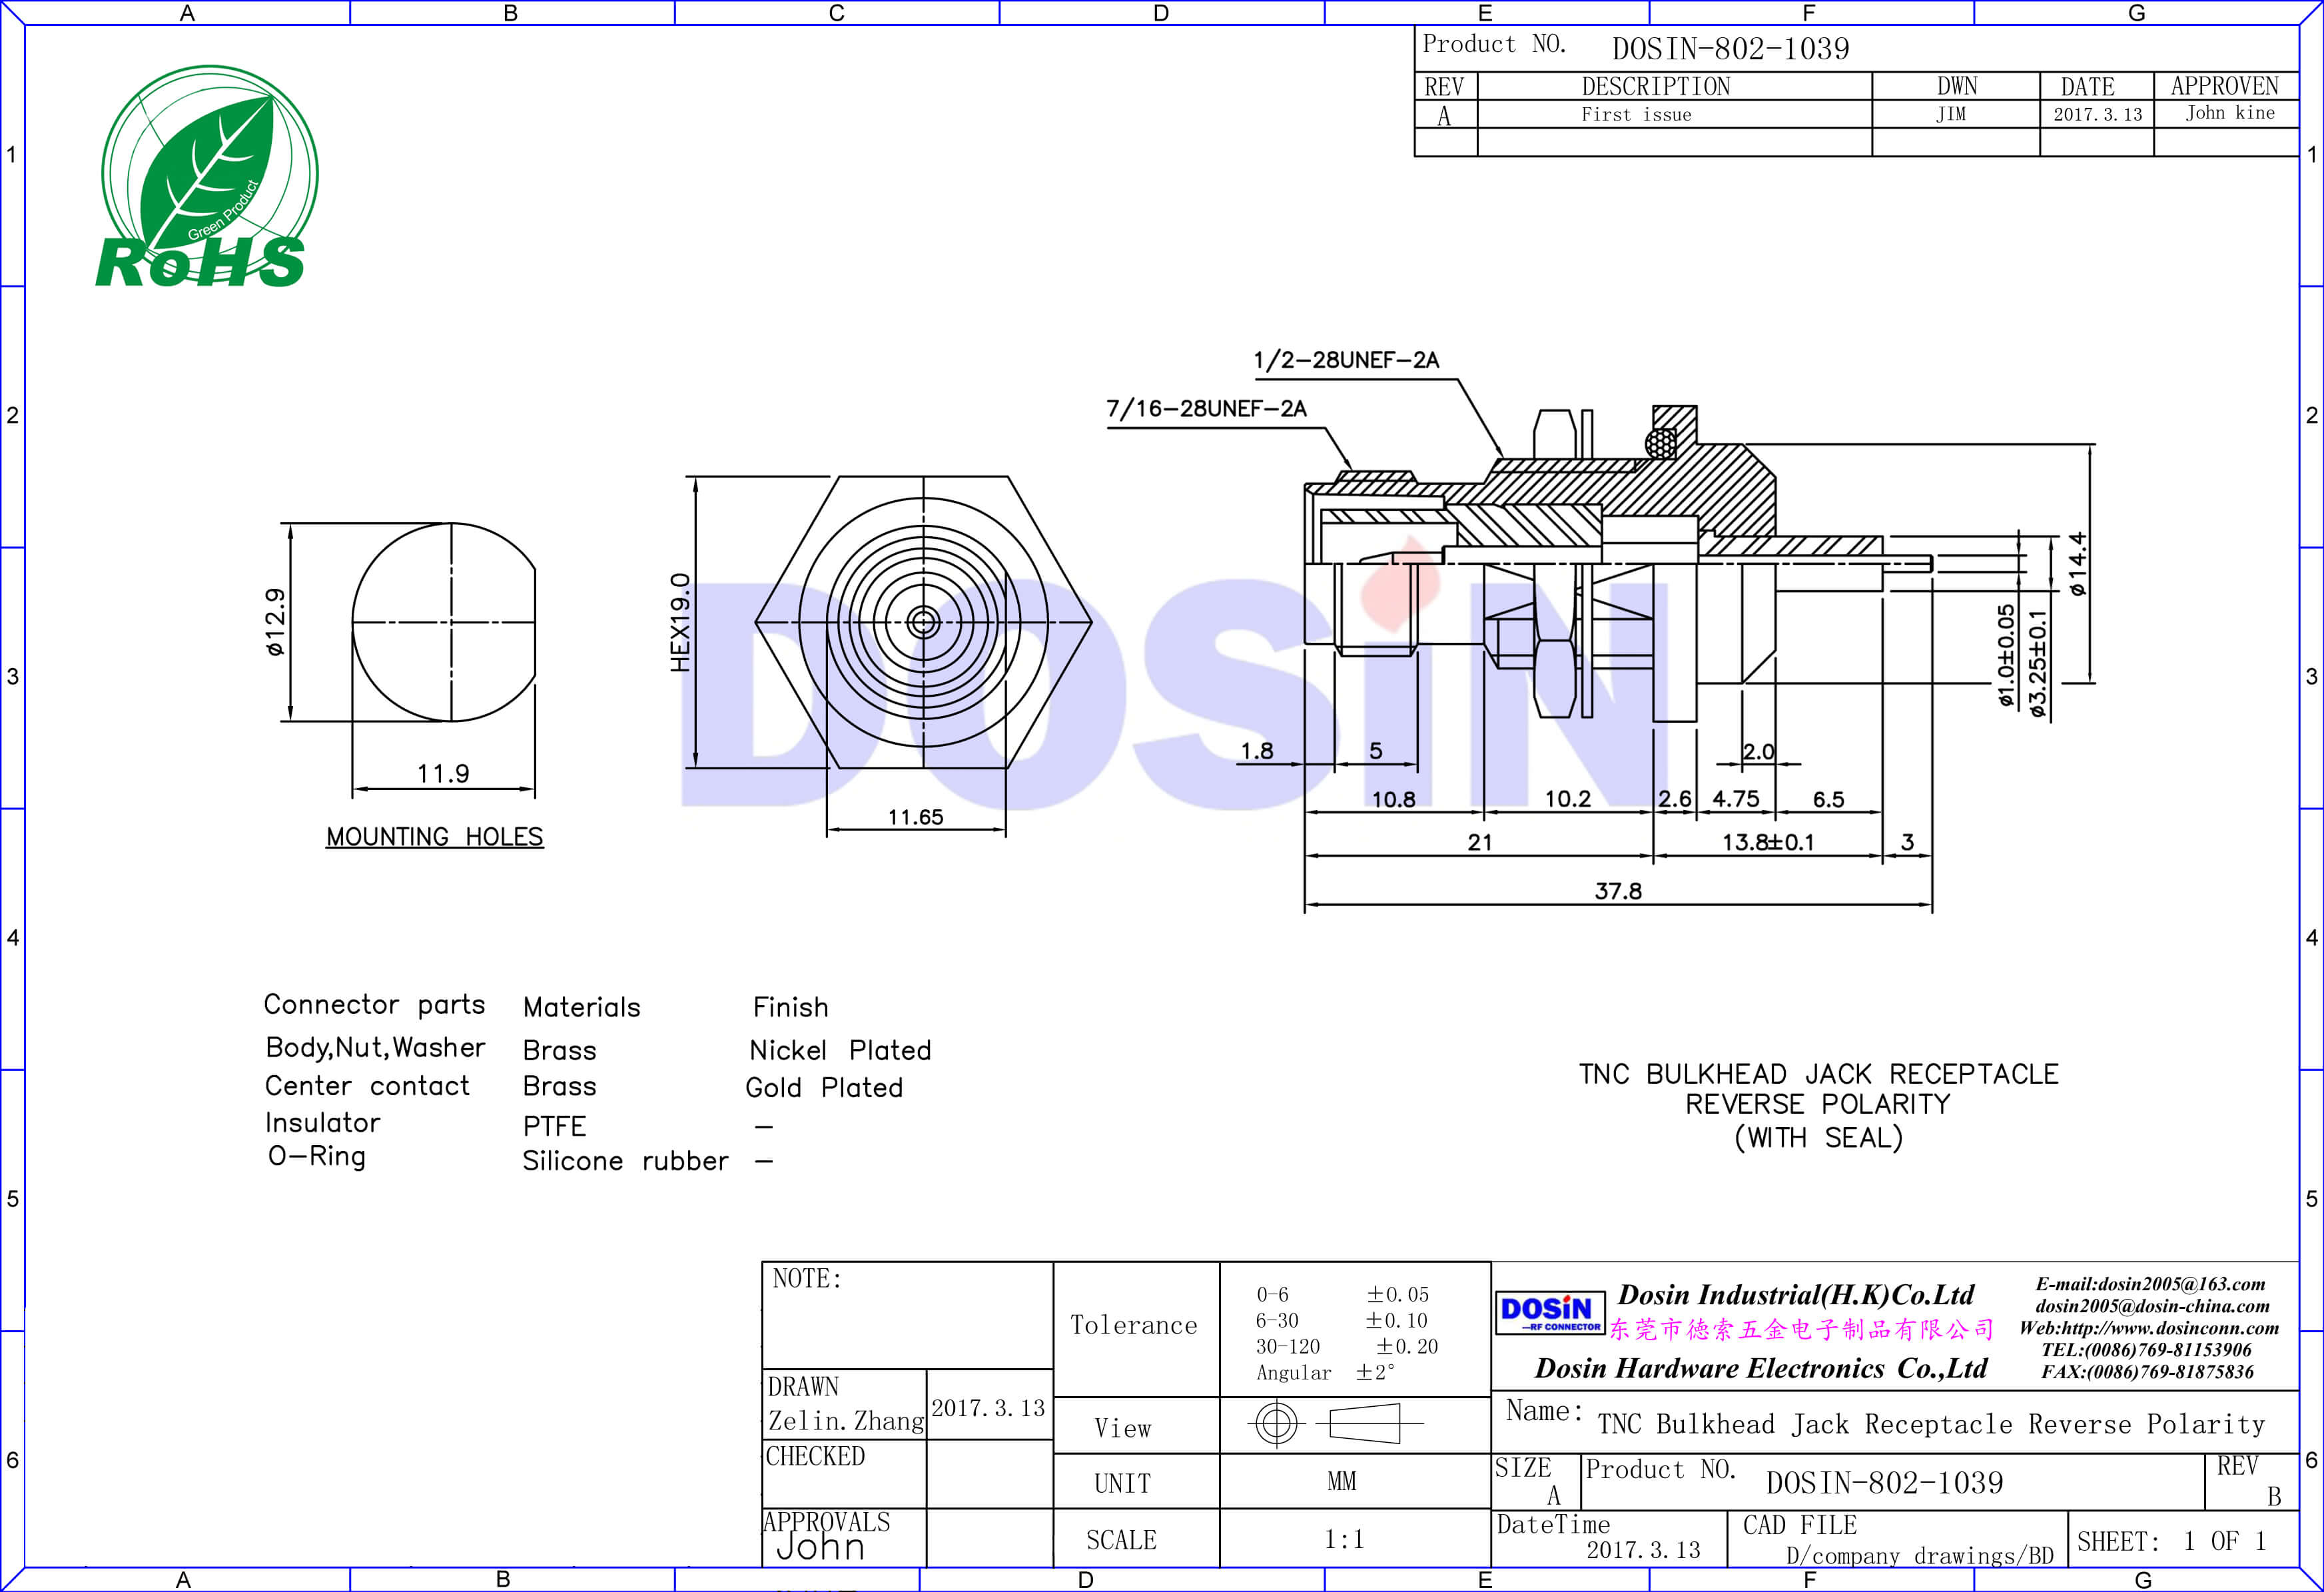Click the SCALE 1:1 cell

coord(1343,1539)
